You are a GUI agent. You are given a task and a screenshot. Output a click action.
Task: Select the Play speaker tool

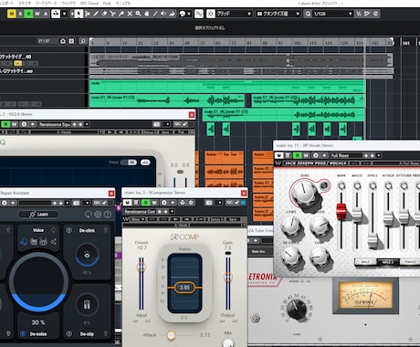point(163,14)
